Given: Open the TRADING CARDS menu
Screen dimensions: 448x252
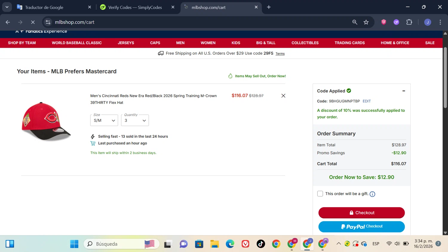Looking at the screenshot, I should coord(349,43).
